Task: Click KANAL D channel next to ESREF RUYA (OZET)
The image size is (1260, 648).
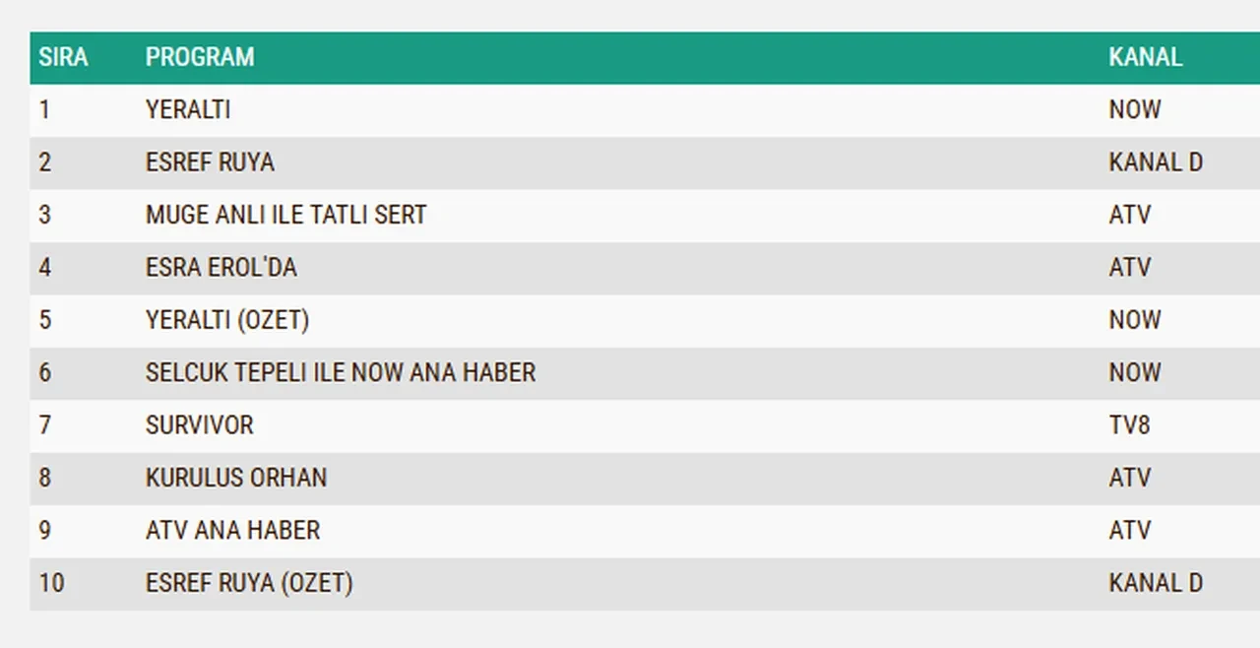Action: pyautogui.click(x=1156, y=583)
